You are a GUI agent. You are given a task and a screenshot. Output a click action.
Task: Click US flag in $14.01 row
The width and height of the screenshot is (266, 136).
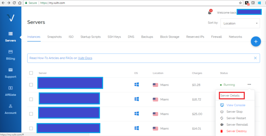[x=155, y=129]
